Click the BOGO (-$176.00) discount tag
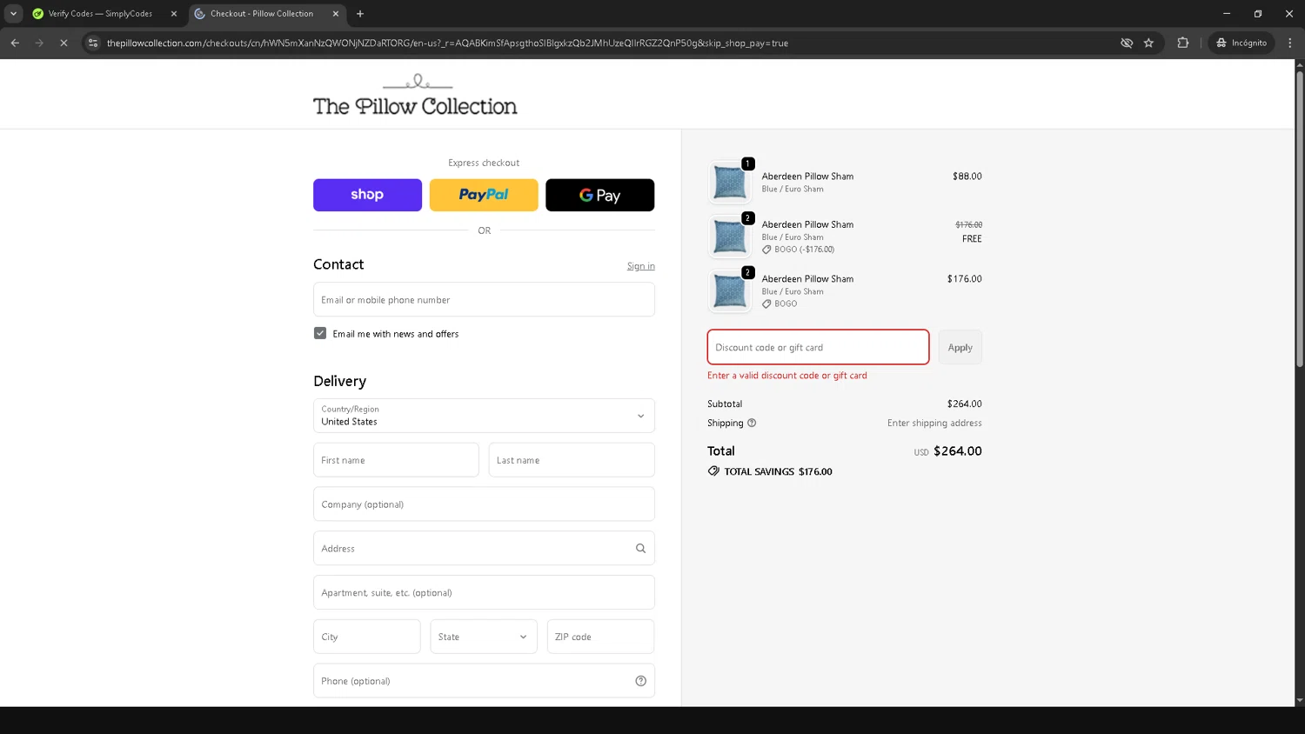 799,250
